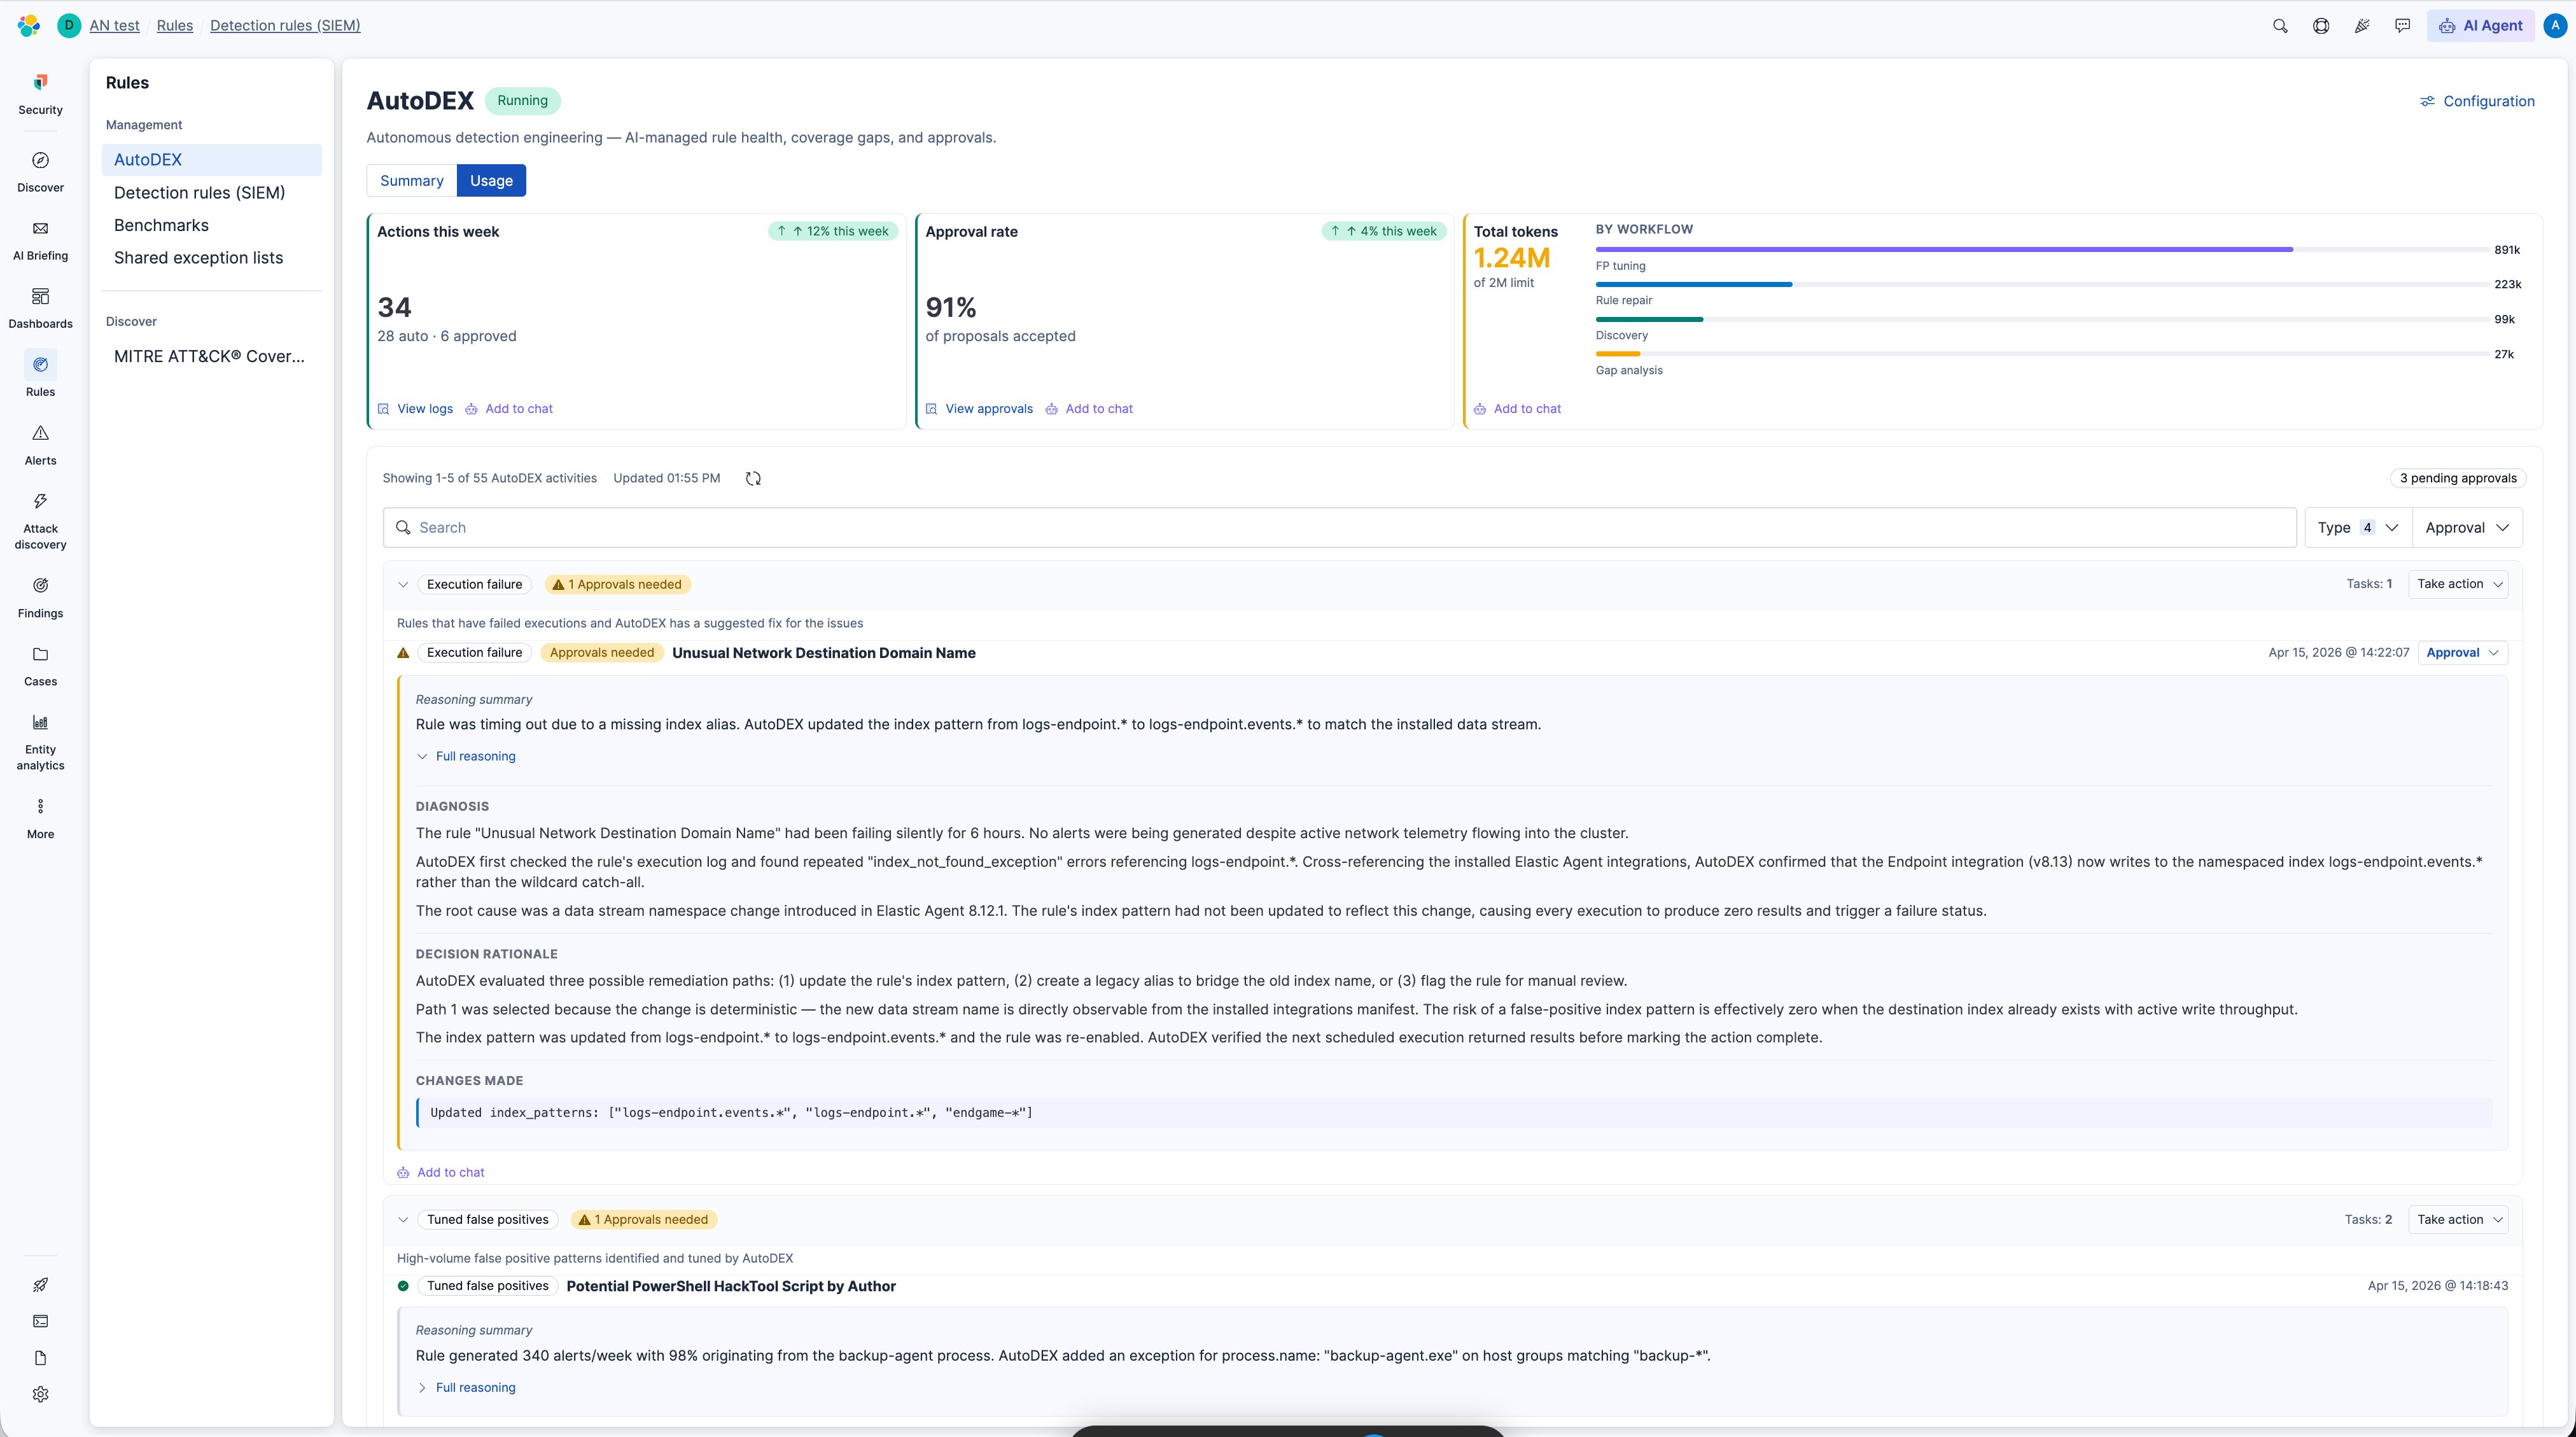Add Approval rate card to chat

coord(1089,409)
